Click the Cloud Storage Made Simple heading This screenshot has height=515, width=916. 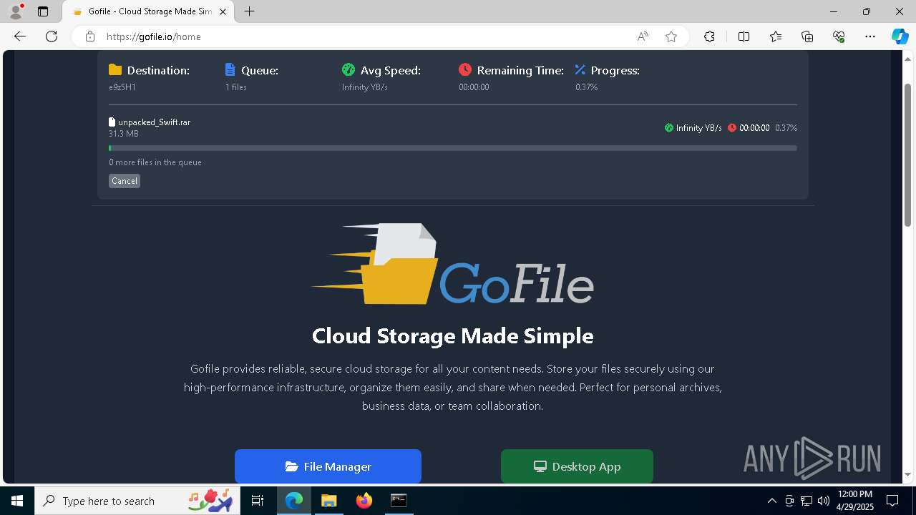click(453, 335)
